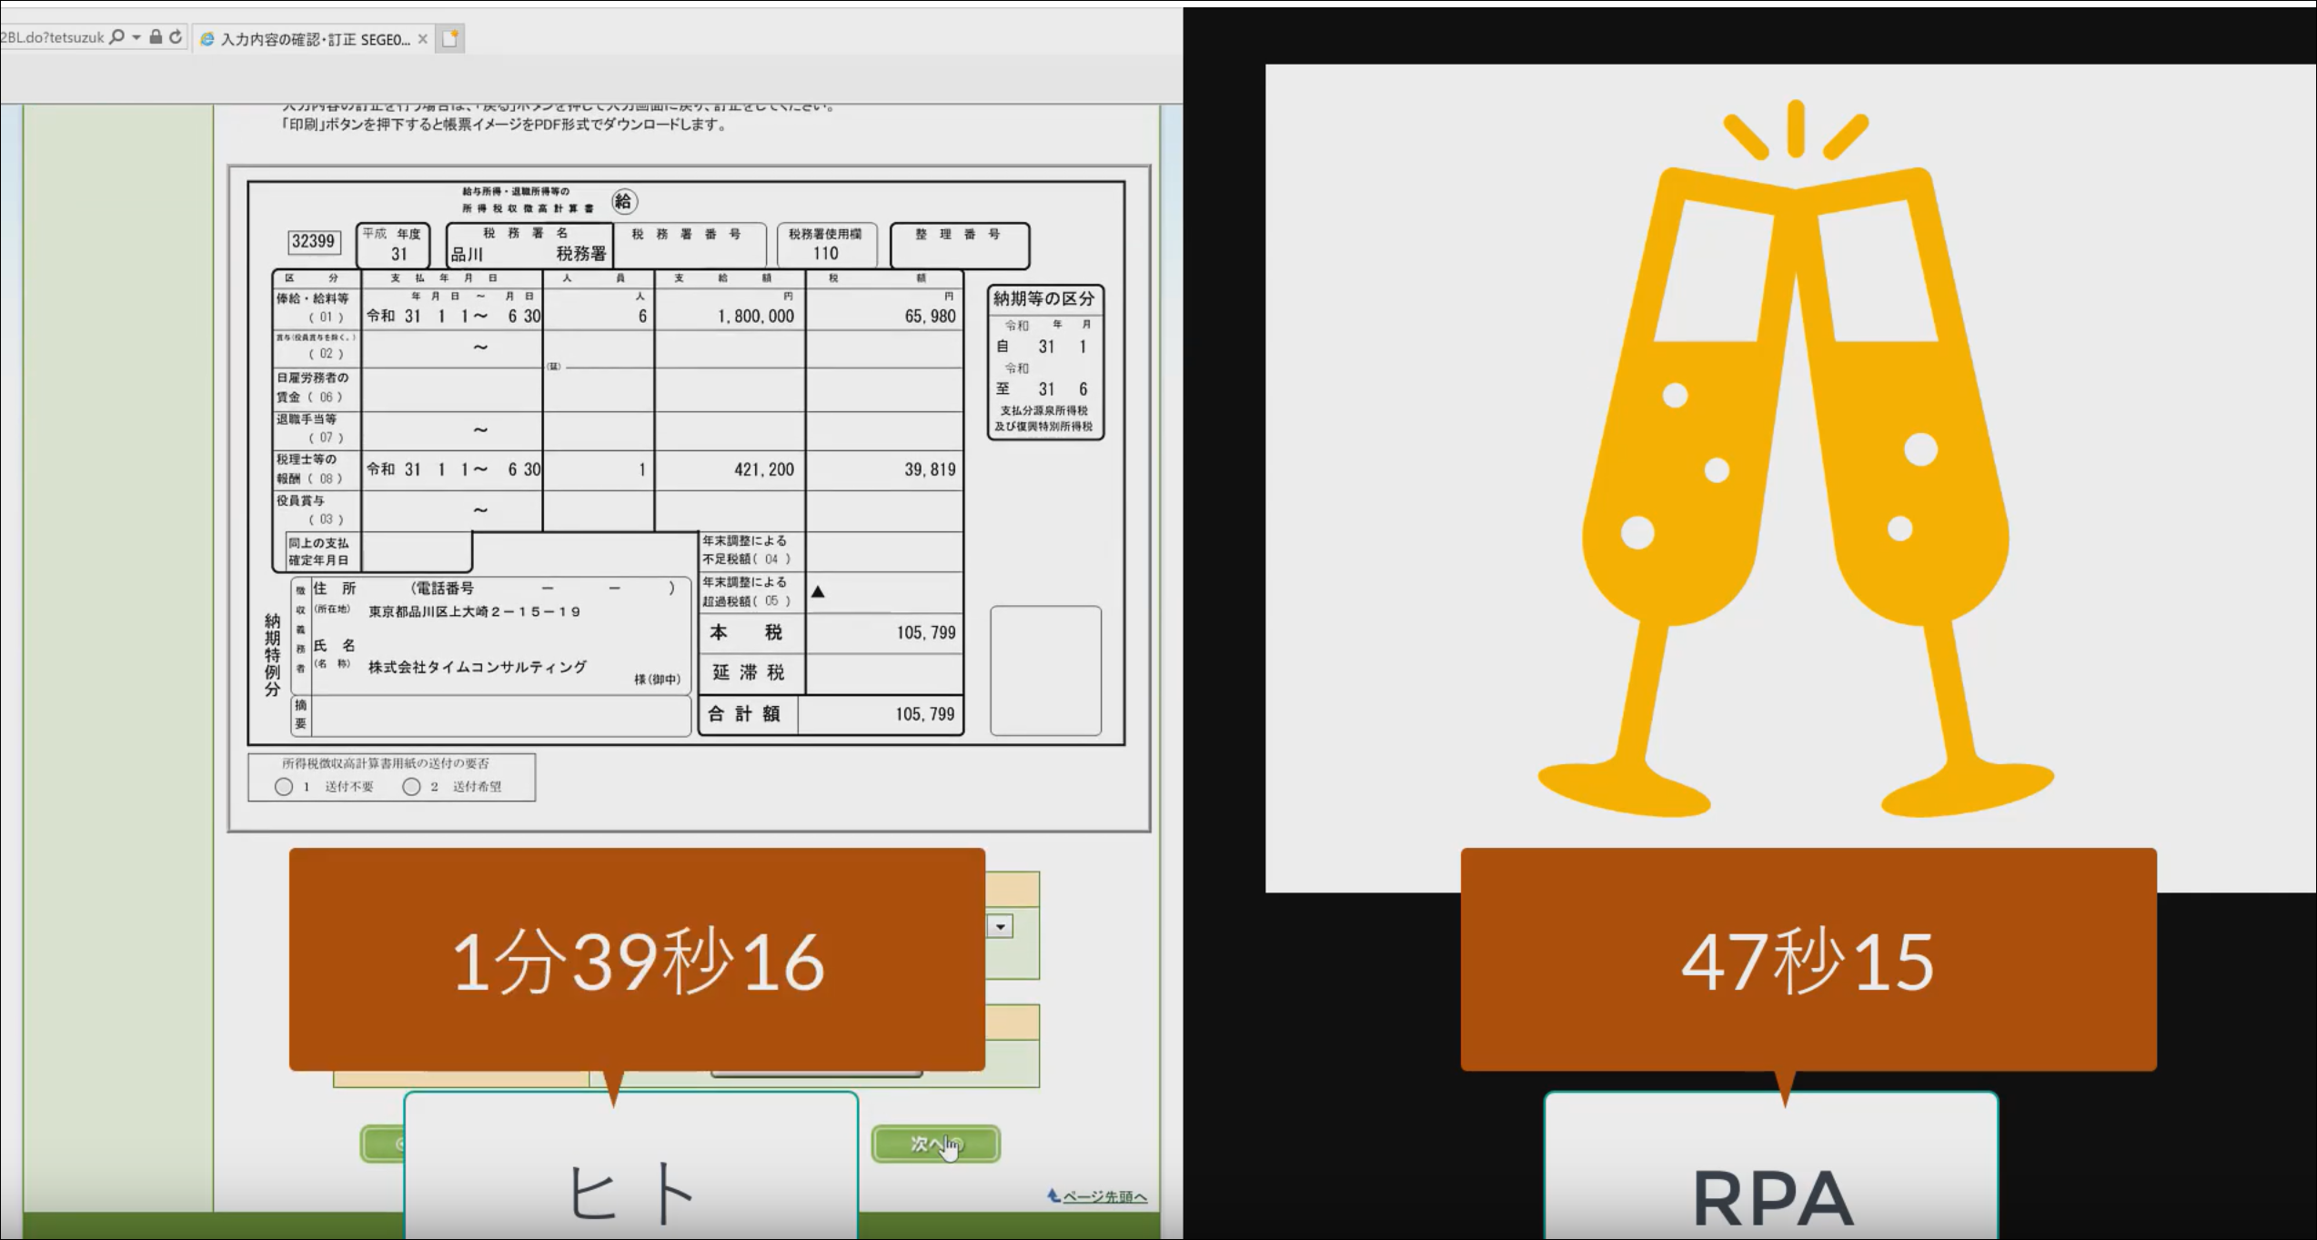Click the RPA label box

click(1771, 1165)
